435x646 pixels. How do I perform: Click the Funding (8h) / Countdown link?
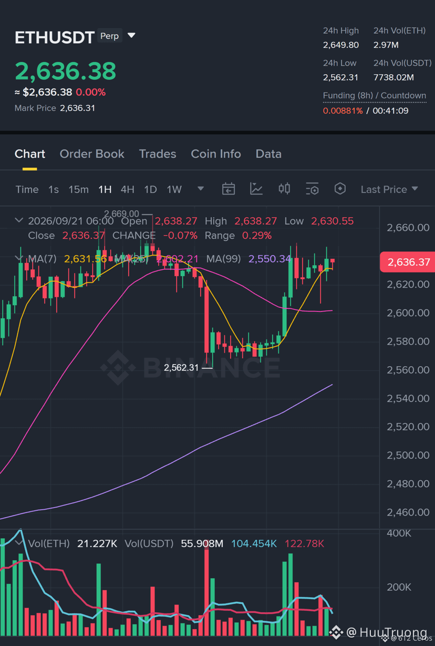375,96
